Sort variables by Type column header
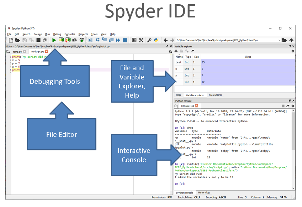Screen dimensions: 302x207 [188, 57]
